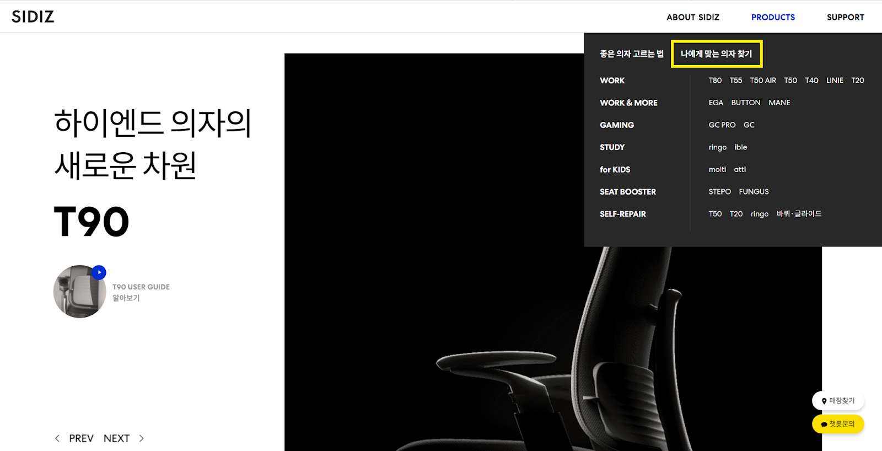Screen dimensions: 882x451
Task: Open the PRODUCTS menu
Action: 773,17
